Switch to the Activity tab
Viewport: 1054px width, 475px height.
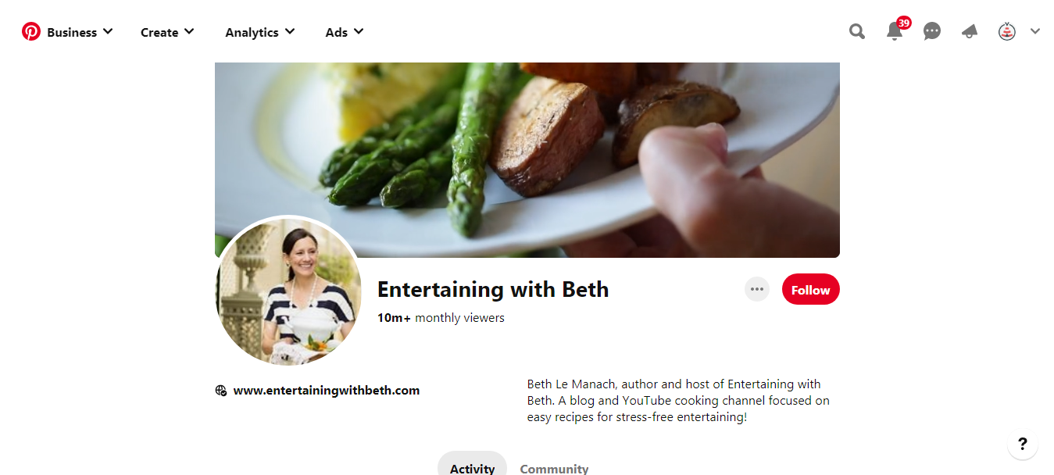tap(472, 466)
